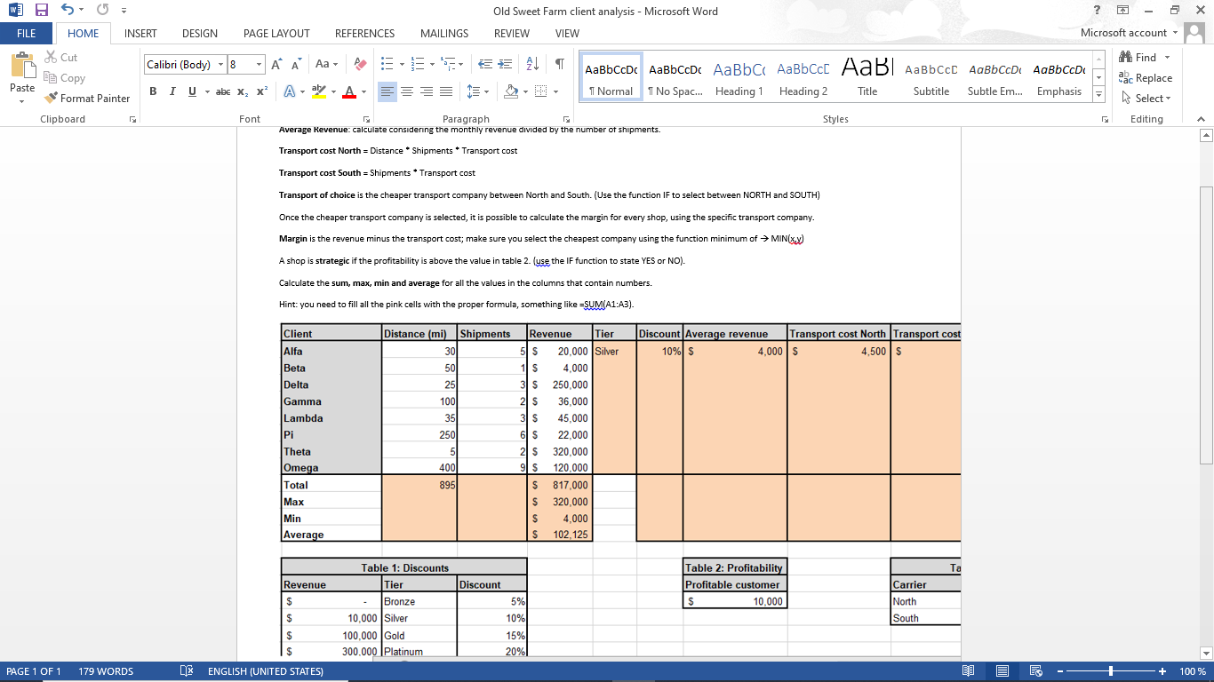The width and height of the screenshot is (1214, 682).
Task: Select the Format Painter tool
Action: click(x=86, y=98)
